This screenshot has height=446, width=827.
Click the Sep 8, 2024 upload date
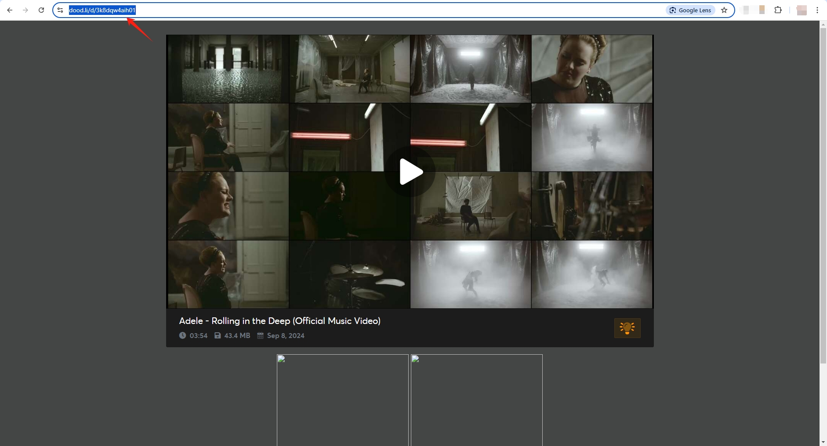[x=286, y=336]
